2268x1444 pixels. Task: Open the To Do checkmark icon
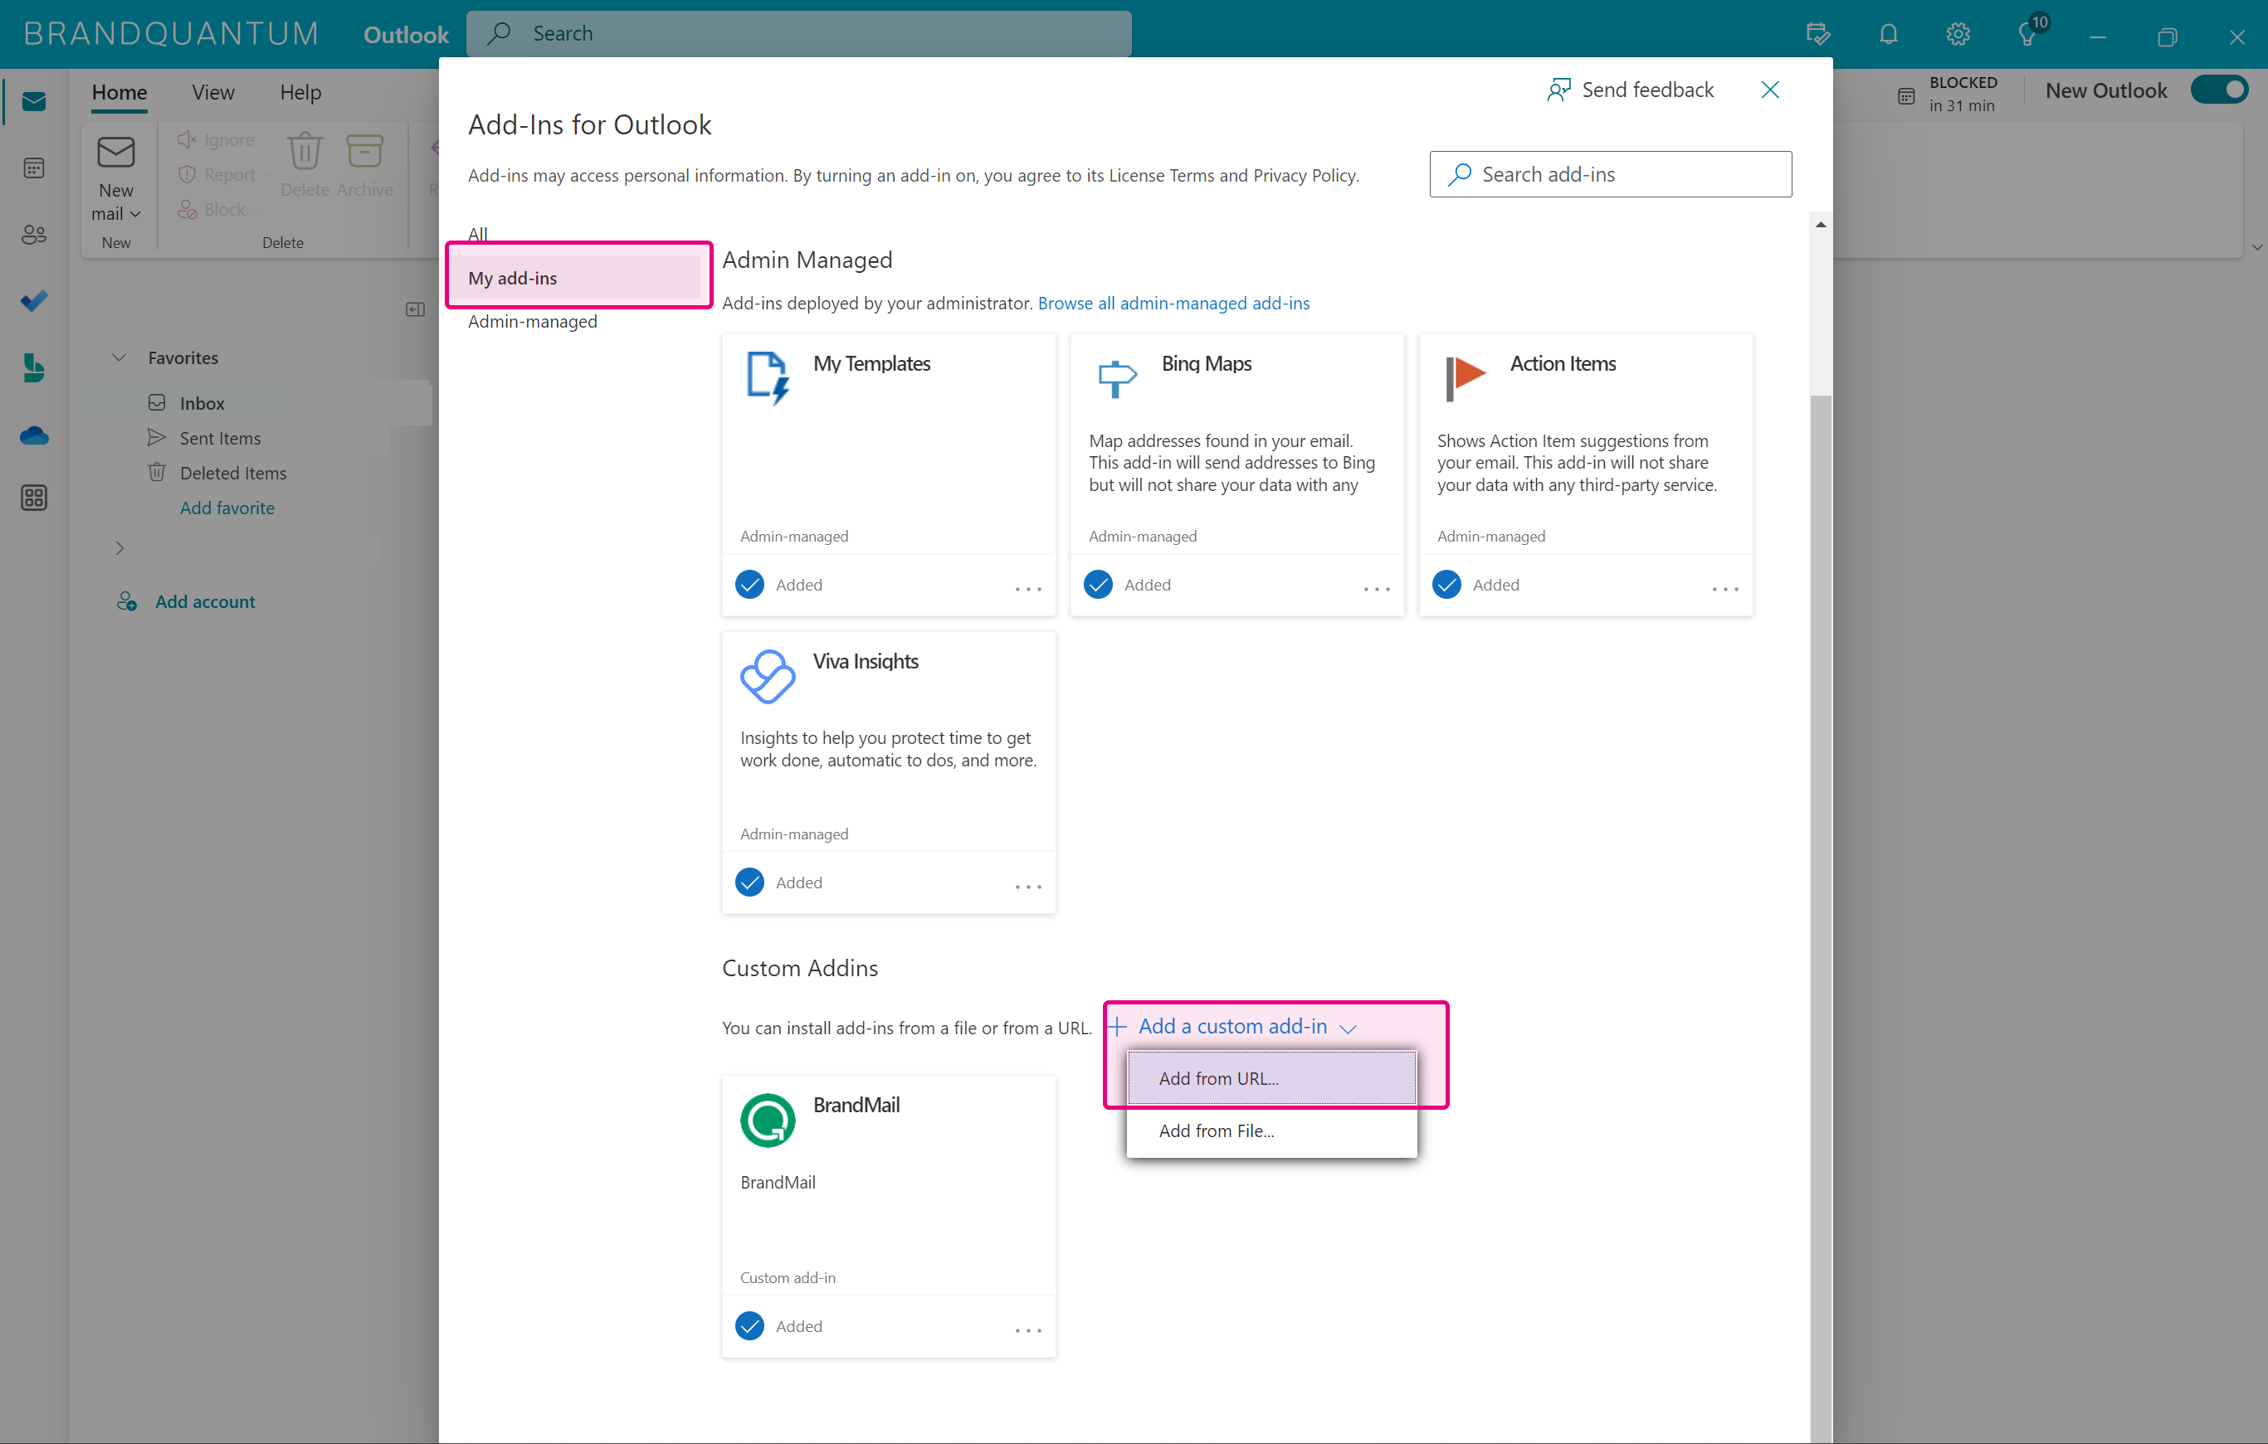(34, 300)
